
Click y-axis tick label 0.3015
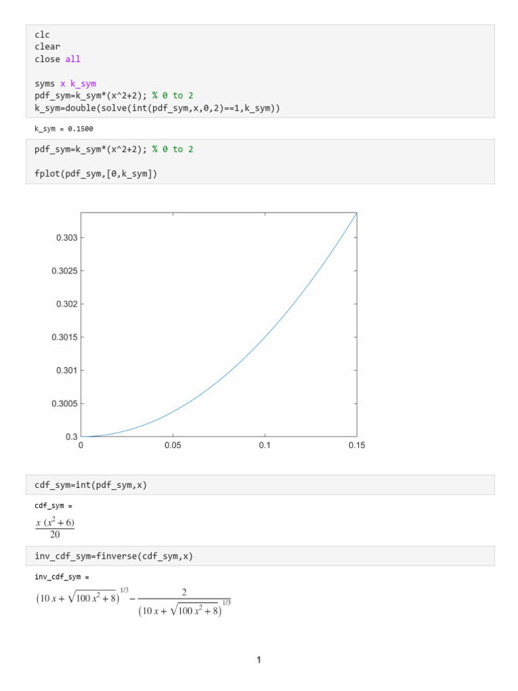[64, 337]
